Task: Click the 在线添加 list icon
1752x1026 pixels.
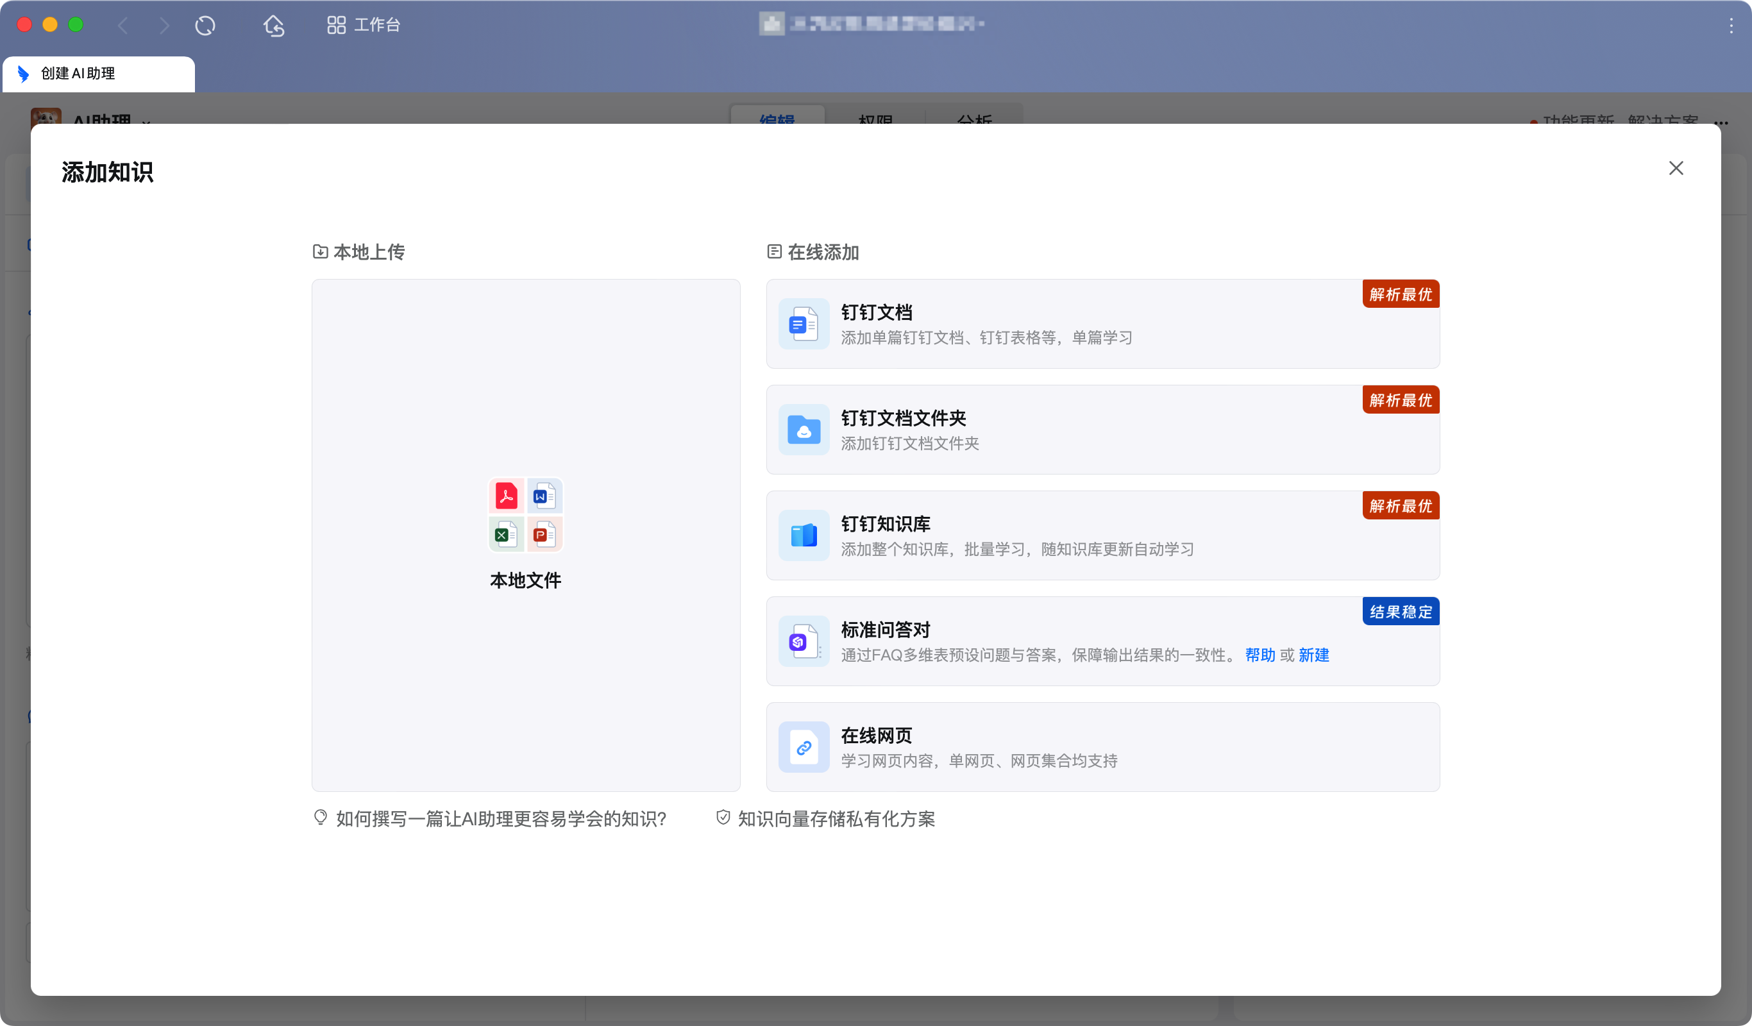Action: [x=775, y=251]
